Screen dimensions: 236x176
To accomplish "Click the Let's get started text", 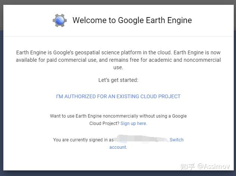I will [118, 80].
